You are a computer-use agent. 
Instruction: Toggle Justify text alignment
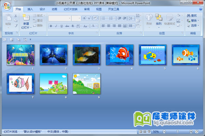pos(120,26)
